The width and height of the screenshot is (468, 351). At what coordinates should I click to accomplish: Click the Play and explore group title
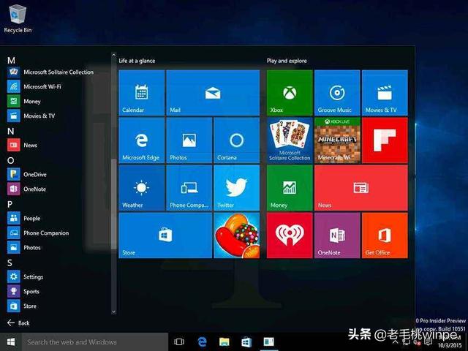[287, 61]
